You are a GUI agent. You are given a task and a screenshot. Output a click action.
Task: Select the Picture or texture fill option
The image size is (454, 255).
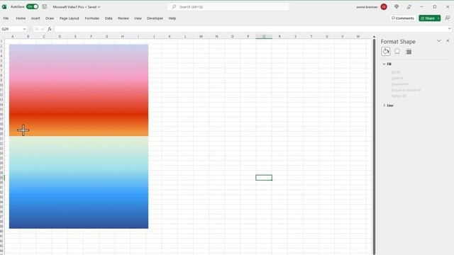[x=406, y=90]
